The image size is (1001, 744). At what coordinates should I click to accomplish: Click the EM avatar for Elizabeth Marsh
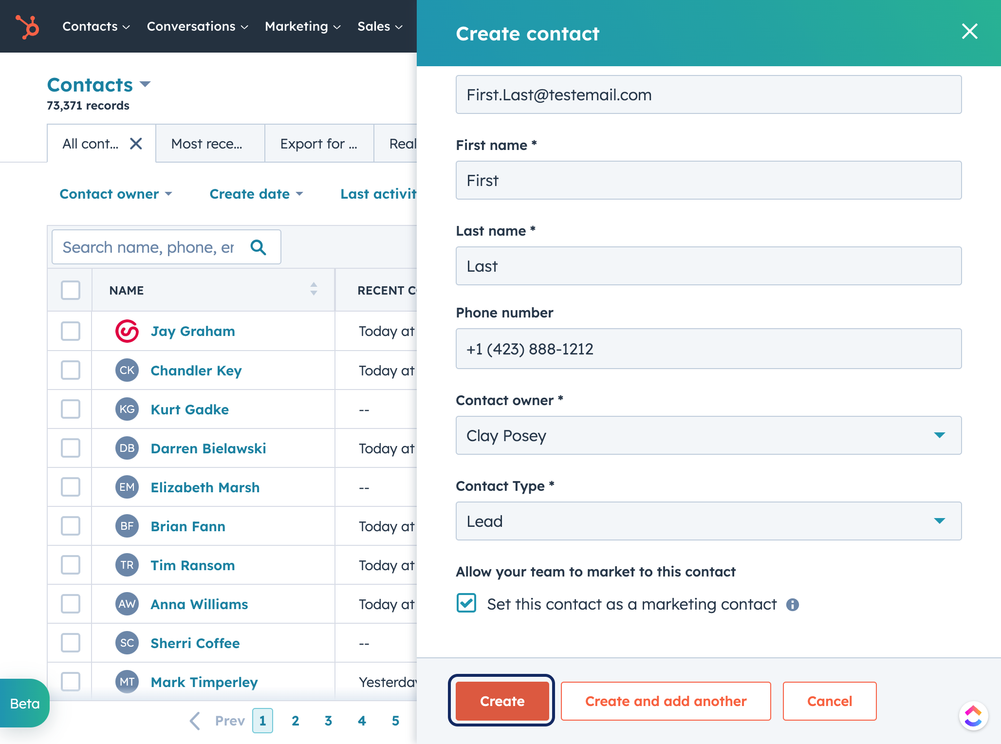[x=127, y=487]
